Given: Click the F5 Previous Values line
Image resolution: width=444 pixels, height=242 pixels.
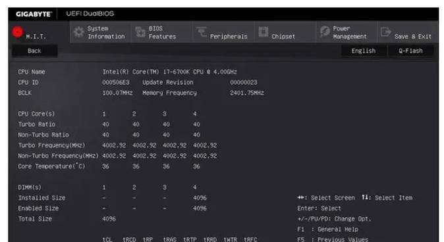Looking at the screenshot, I should [333, 239].
